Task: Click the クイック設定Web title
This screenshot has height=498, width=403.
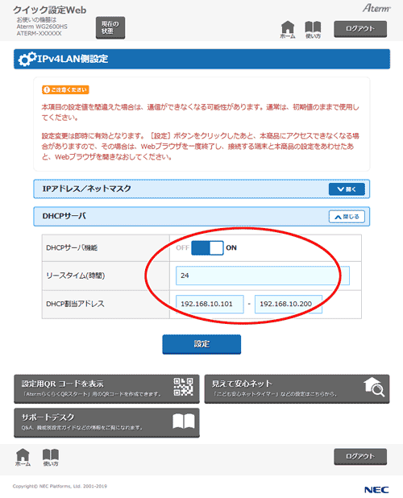Action: tap(49, 10)
